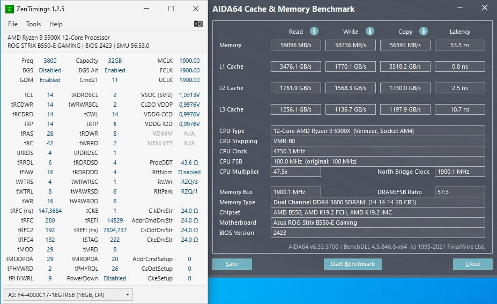
Task: Click the Start Benchmark button
Action: click(353, 264)
